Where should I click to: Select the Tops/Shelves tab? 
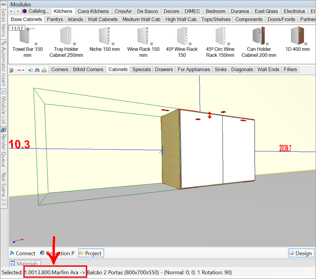pos(216,19)
